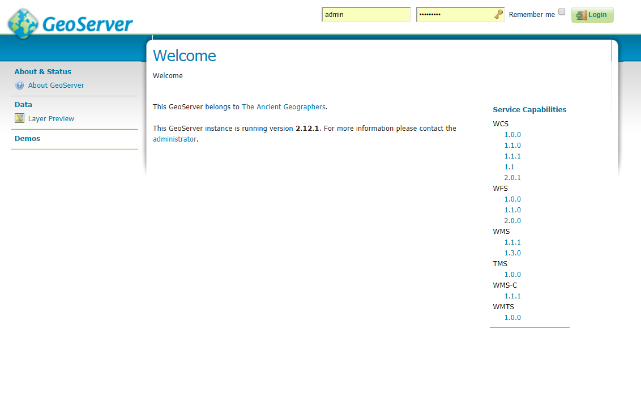Select the About & Status section heading

tap(43, 71)
